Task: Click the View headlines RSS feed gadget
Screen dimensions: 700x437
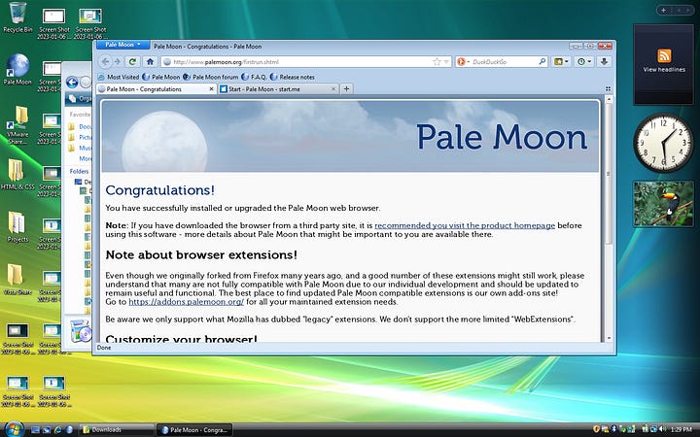Action: (663, 64)
